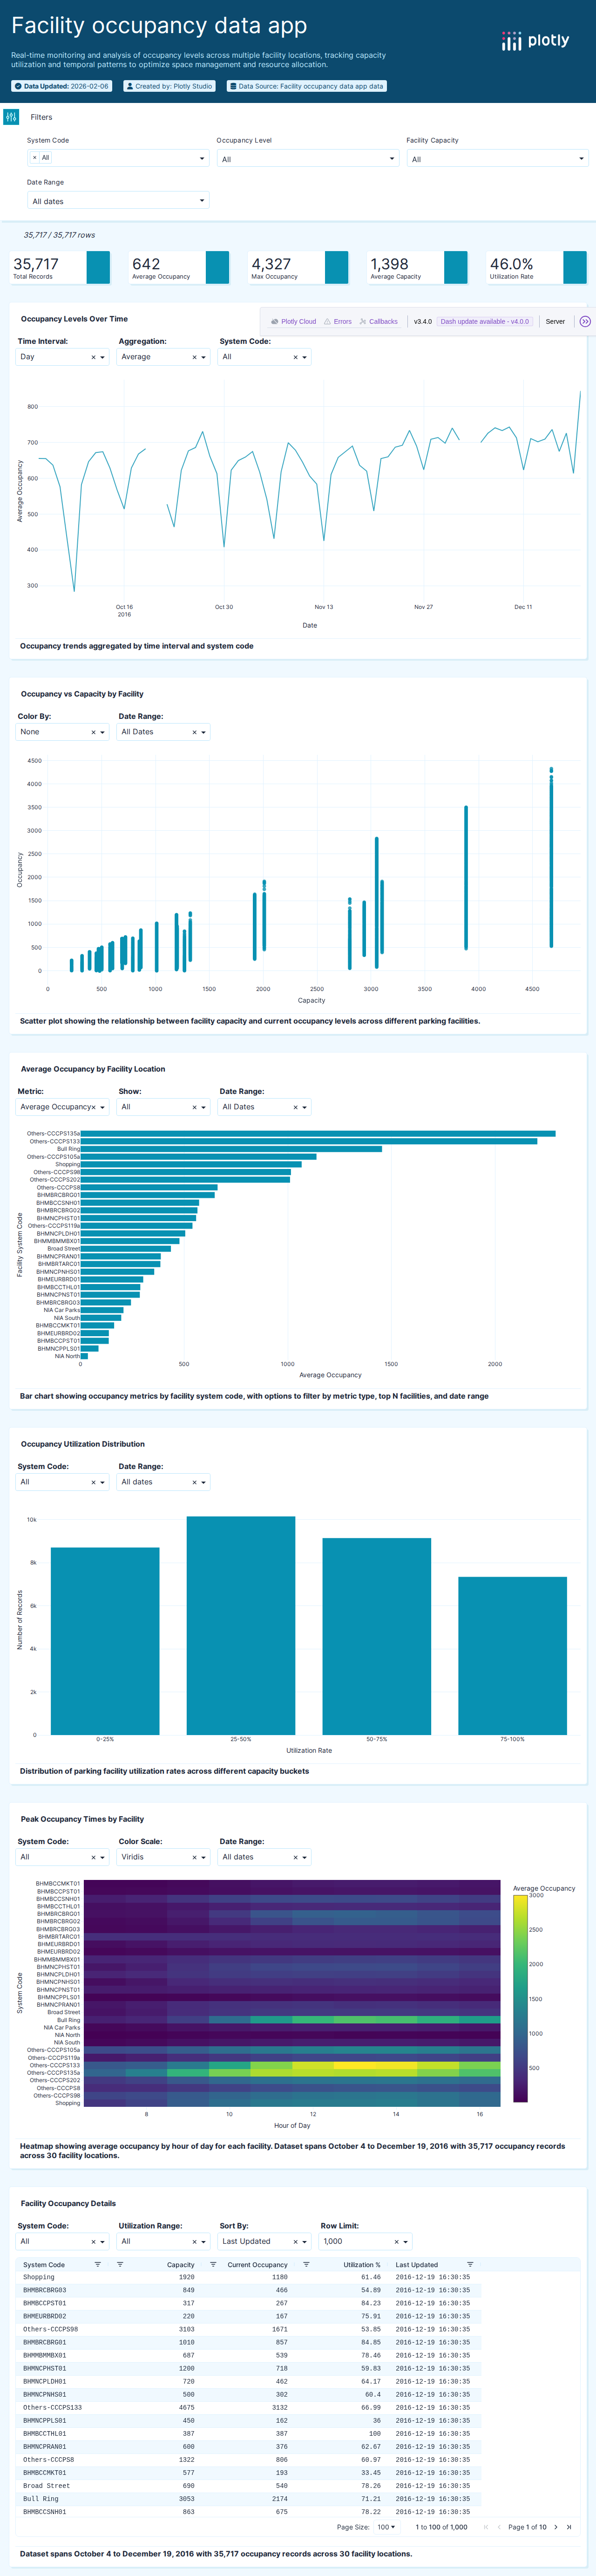
Task: Sort table by Utilization % header
Action: (362, 2264)
